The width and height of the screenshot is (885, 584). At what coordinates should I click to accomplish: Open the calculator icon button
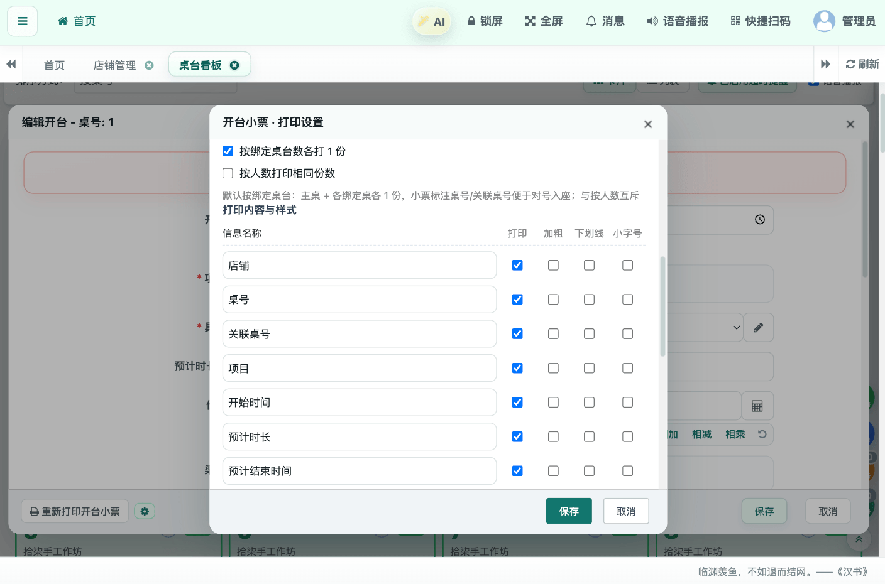[757, 406]
